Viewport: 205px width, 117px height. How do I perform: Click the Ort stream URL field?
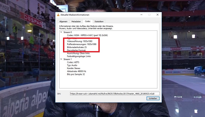pyautogui.click(x=115, y=93)
